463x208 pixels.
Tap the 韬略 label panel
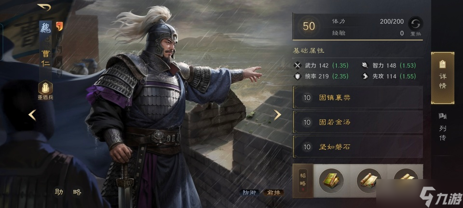303,181
